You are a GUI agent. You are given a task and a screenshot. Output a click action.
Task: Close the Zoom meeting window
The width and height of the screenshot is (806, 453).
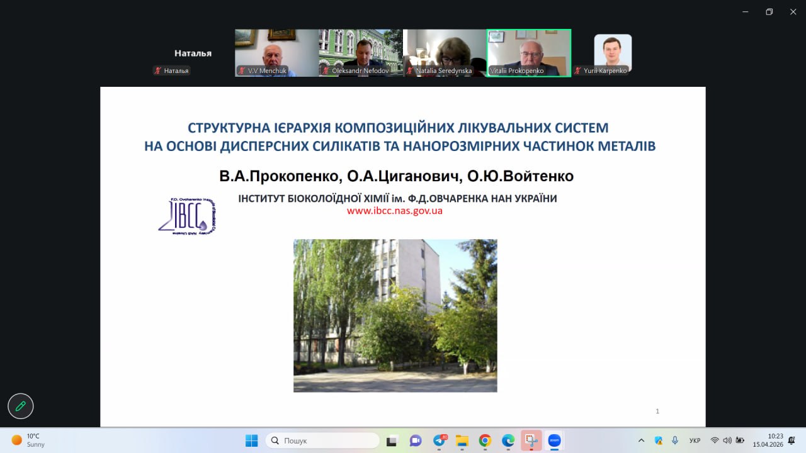pyautogui.click(x=793, y=11)
